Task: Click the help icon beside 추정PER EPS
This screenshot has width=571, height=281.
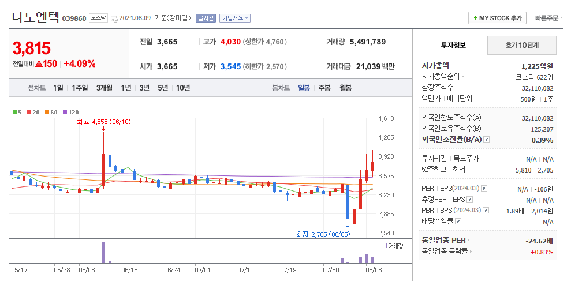Action: 470,200
